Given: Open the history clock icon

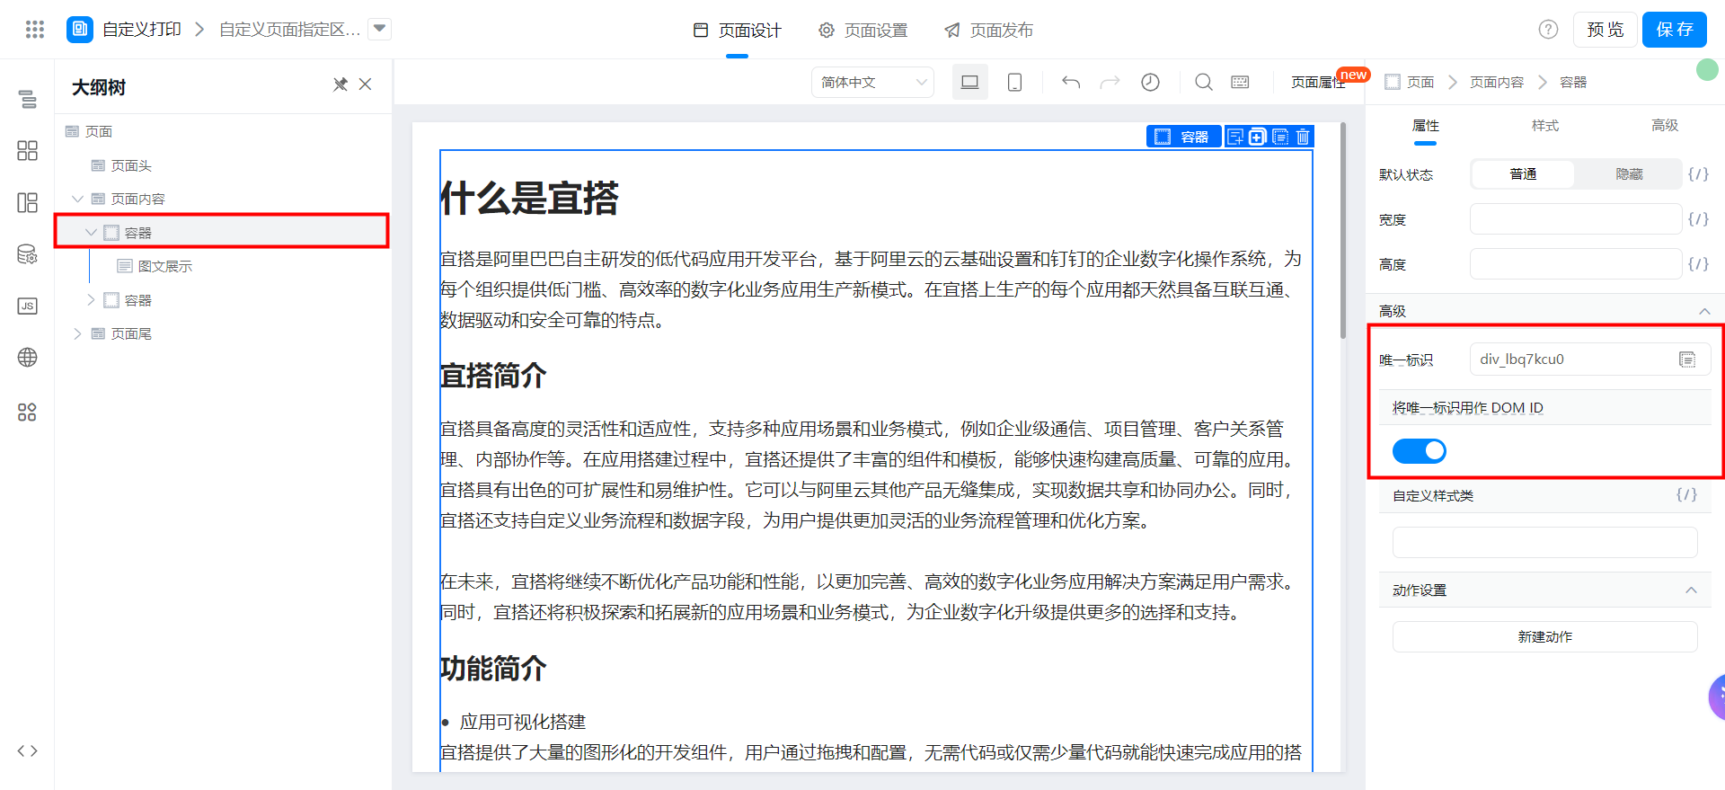Looking at the screenshot, I should (x=1150, y=82).
